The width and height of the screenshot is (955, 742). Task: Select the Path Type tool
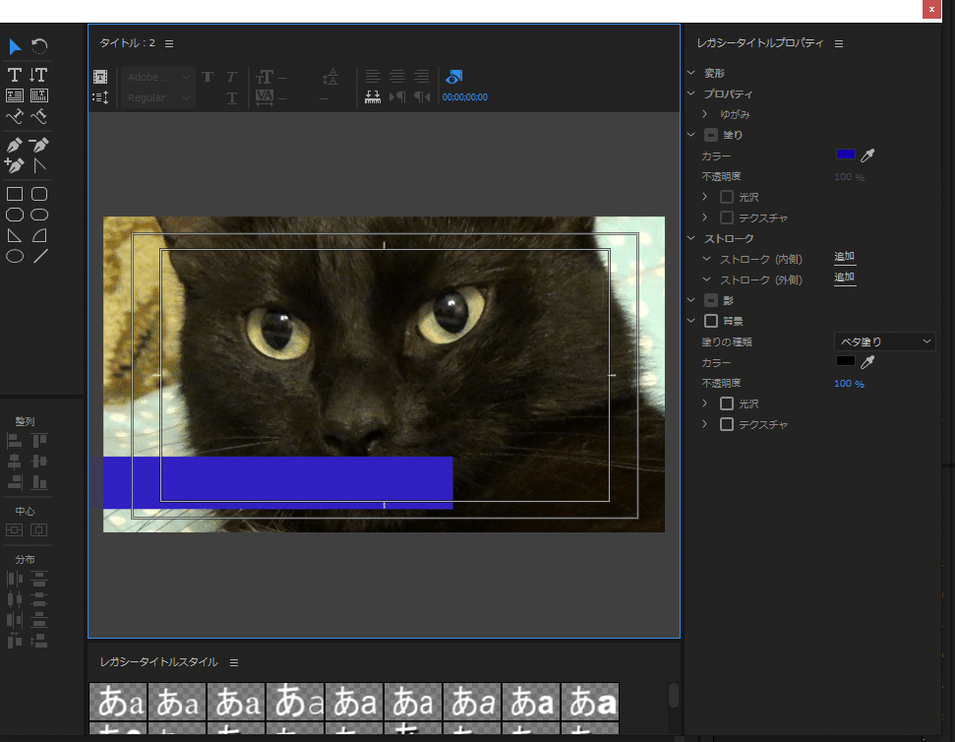click(15, 116)
